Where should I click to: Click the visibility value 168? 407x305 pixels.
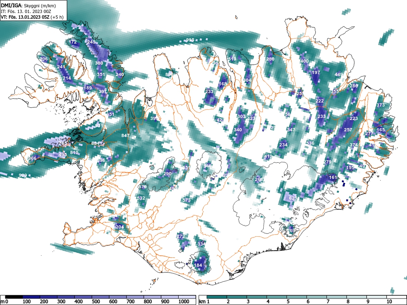(223, 84)
